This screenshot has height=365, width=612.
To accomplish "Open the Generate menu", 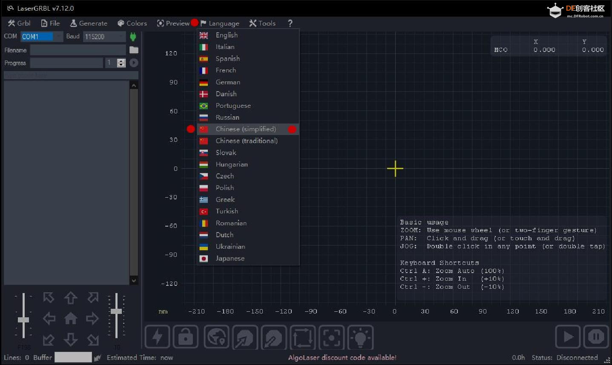I will [x=89, y=23].
